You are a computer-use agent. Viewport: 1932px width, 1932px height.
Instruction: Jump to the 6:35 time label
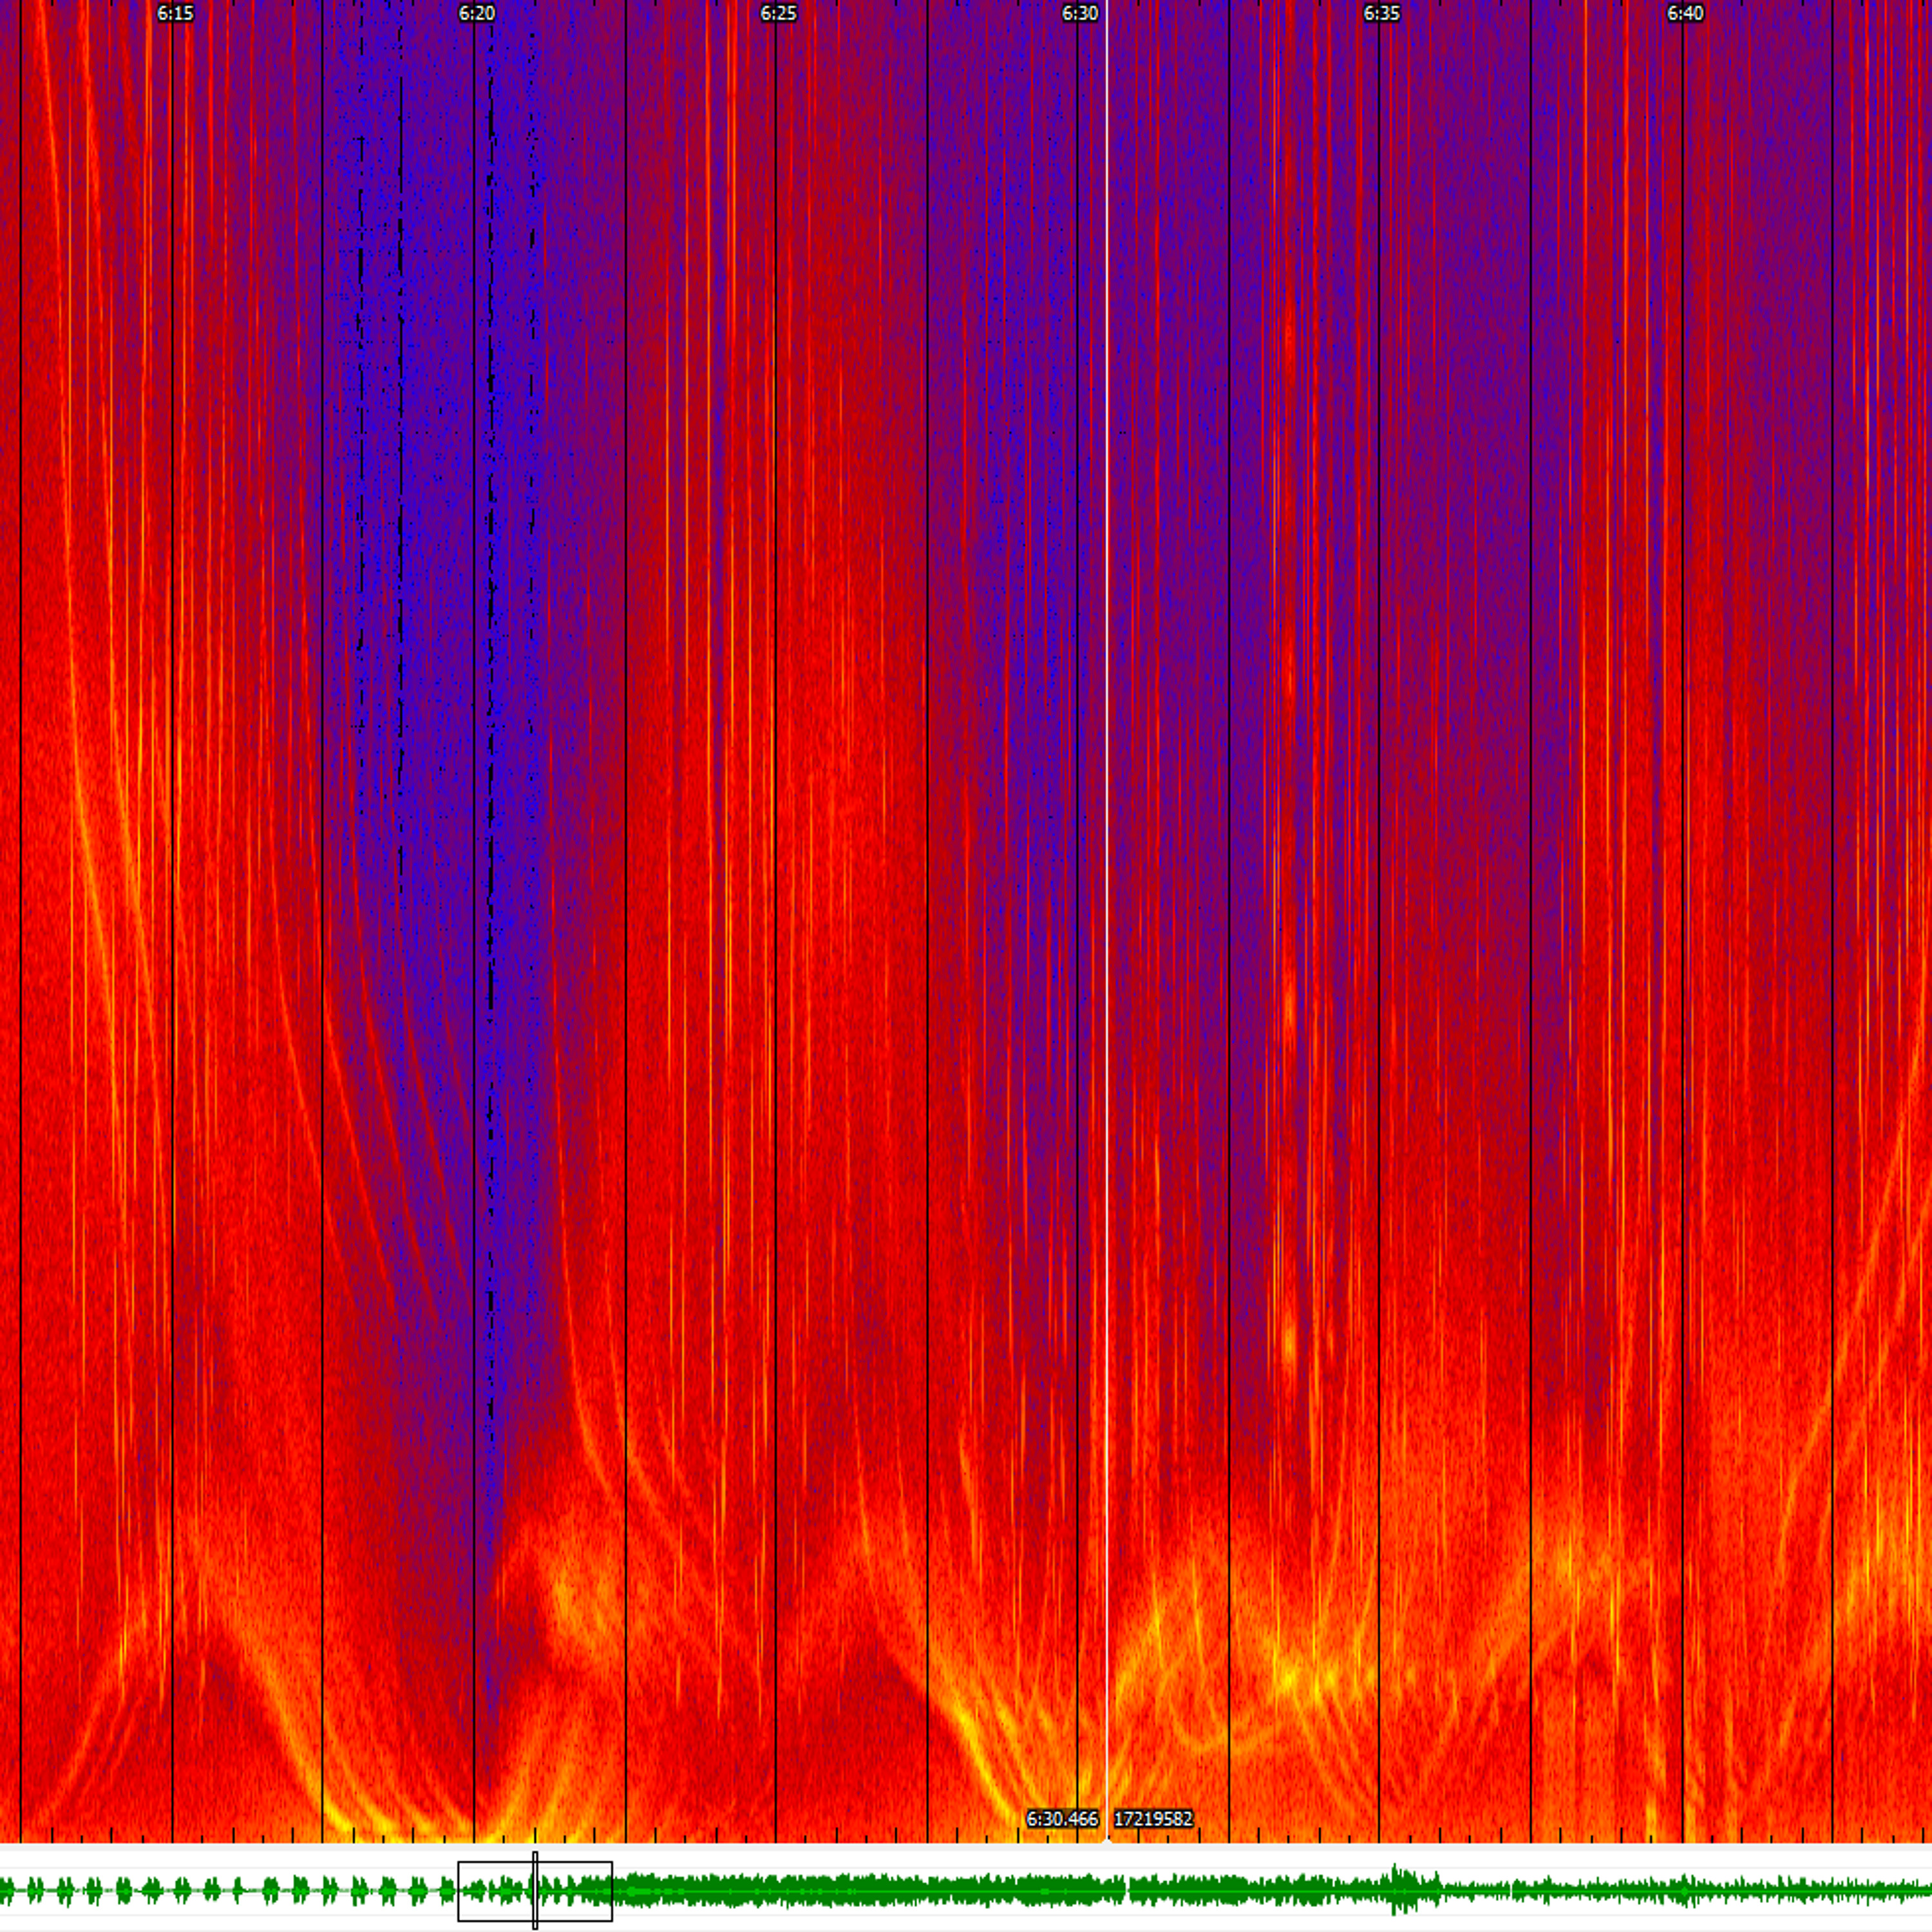(x=1382, y=13)
